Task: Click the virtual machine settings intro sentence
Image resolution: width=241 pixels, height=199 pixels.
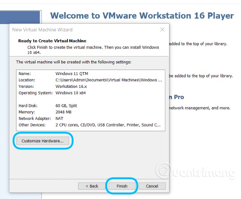Action: click(x=74, y=62)
